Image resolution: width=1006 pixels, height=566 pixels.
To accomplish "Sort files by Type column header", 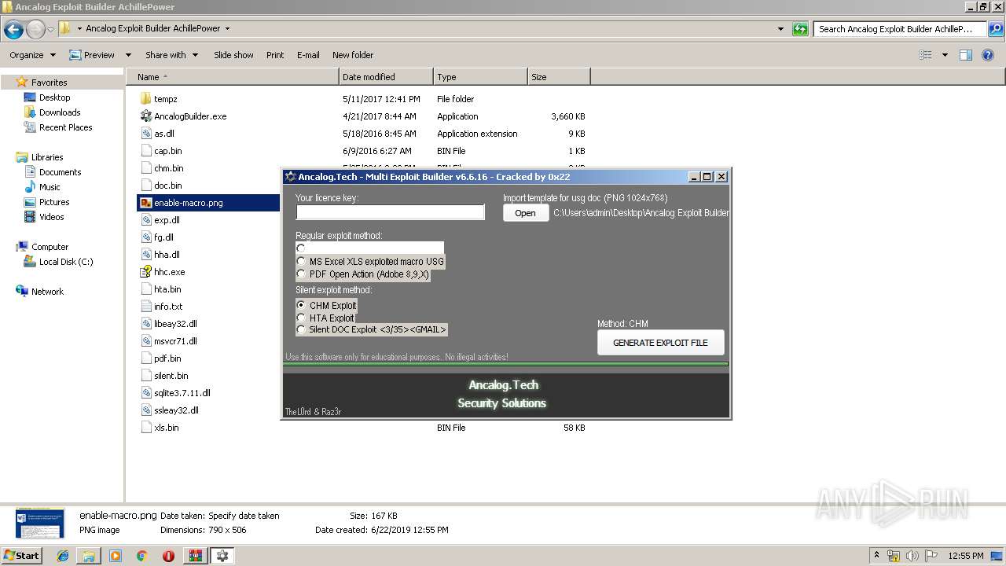I will (480, 77).
